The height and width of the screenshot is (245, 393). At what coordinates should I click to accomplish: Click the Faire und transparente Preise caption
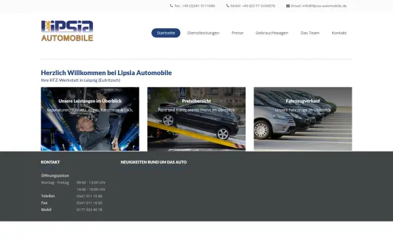pos(196,110)
